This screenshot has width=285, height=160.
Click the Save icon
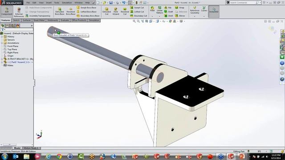click(111, 3)
